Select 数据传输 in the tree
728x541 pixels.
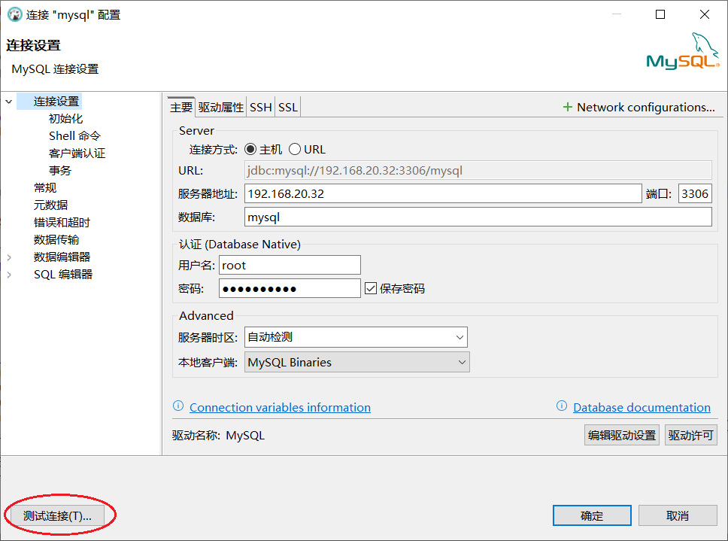[56, 239]
